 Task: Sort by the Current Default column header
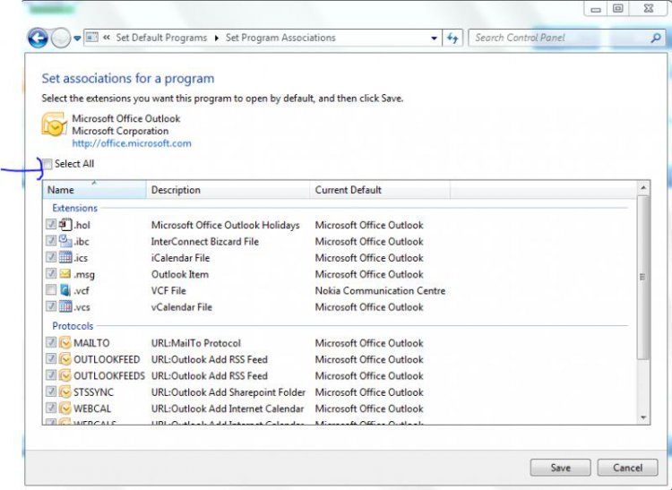[380, 190]
